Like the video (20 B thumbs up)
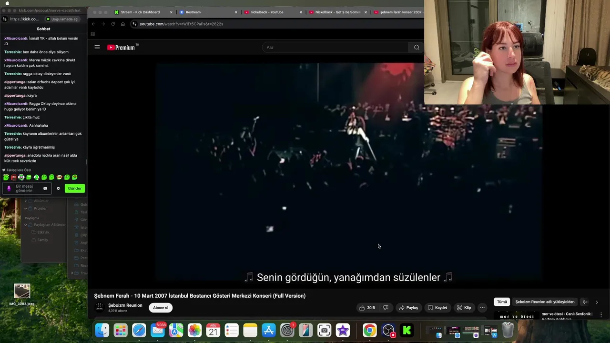Screen dimensions: 610x343 tap(367, 308)
